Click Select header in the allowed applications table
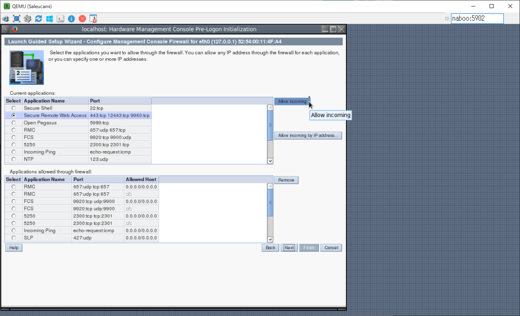520x316 pixels. (x=13, y=180)
